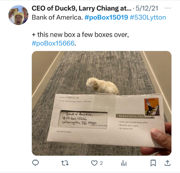Open the #poBox15666 hashtag
This screenshot has width=180, height=173.
(53, 43)
